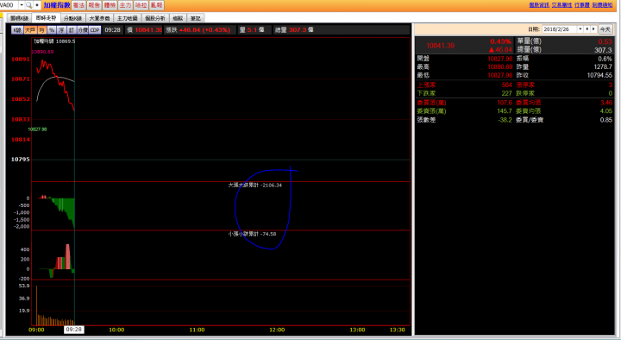The height and width of the screenshot is (340, 621).
Task: Toggle the 大戶 indicator button
Action: point(30,30)
